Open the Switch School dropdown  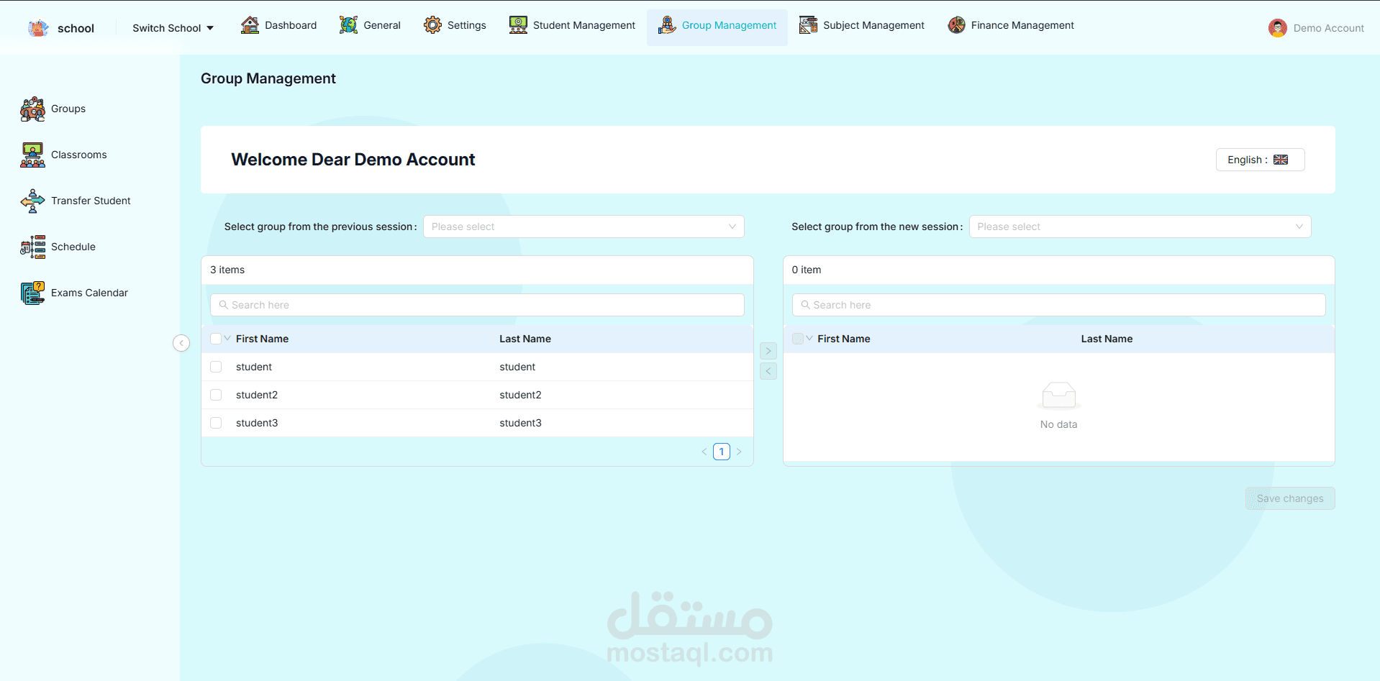(173, 28)
